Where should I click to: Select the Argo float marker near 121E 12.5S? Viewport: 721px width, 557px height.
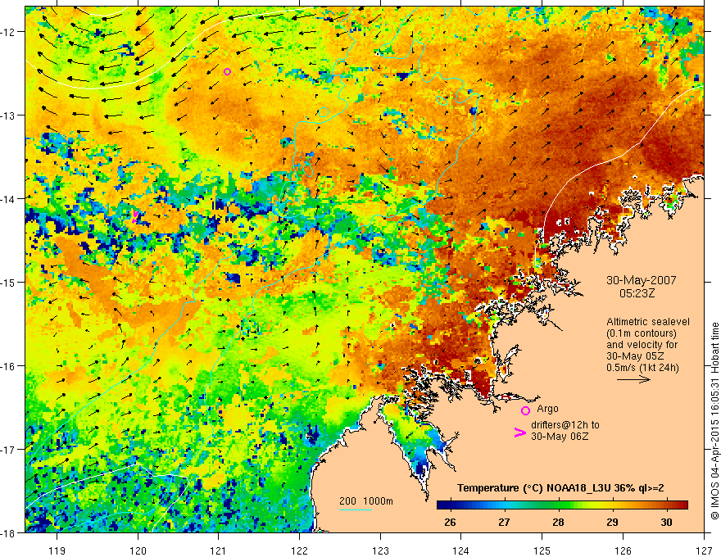(227, 72)
